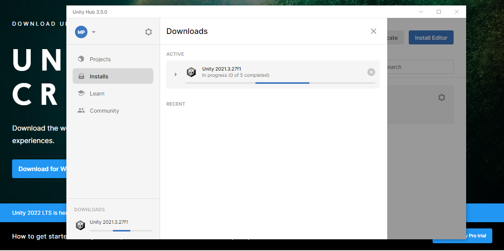Screen dimensions: 504x251
Task: Click "In progress (0 of 5 completed)" status text
Action: click(x=236, y=75)
